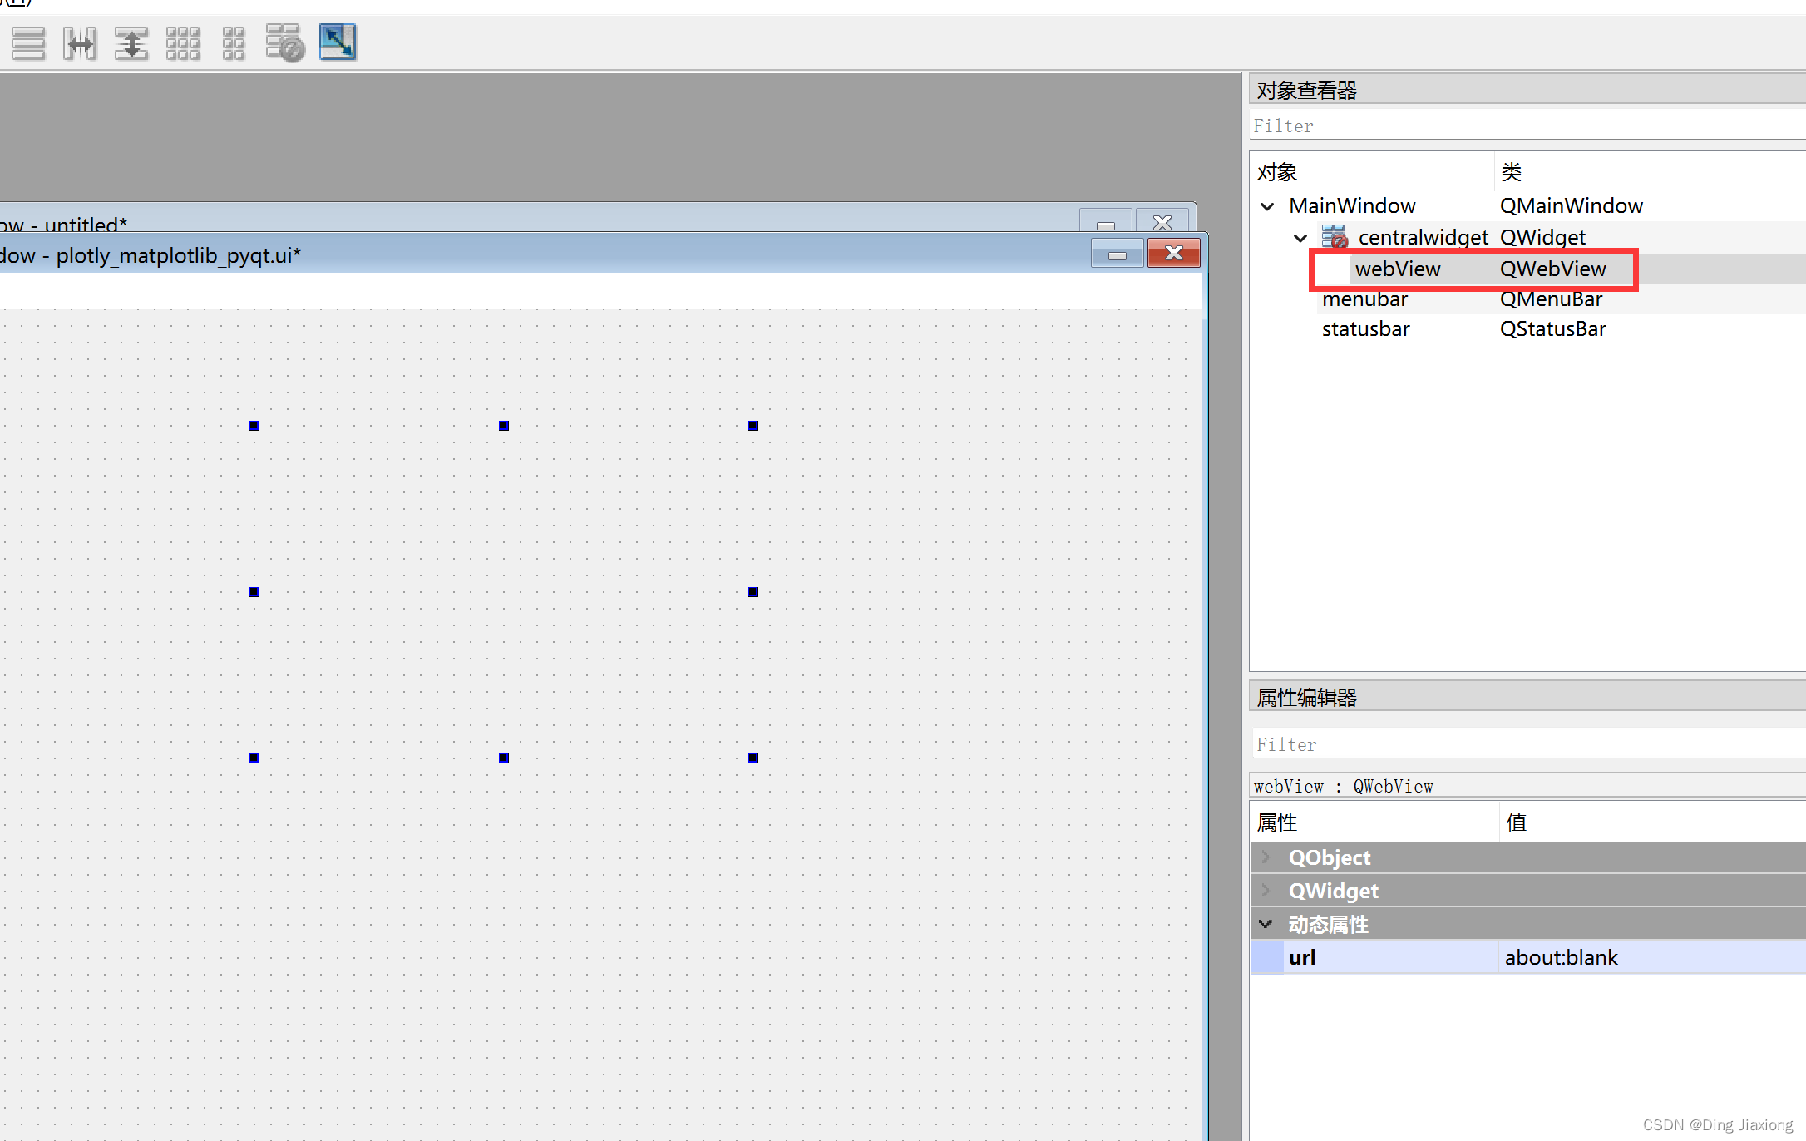
Task: Click the 属性 column header
Action: tap(1276, 822)
